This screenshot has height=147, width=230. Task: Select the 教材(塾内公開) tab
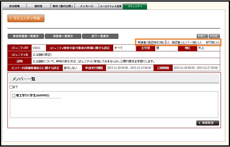coord(62,6)
